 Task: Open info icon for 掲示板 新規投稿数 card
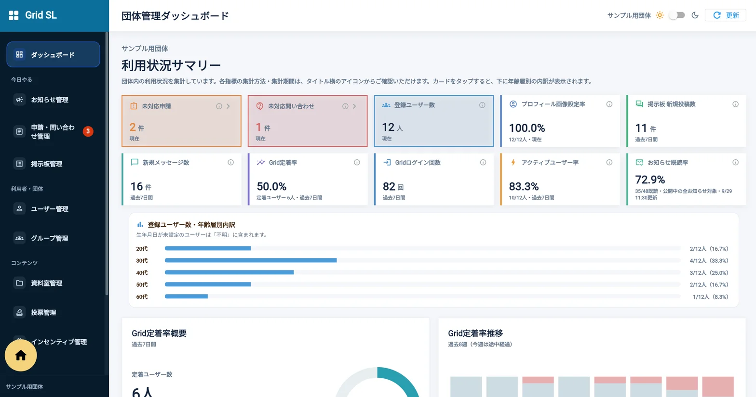click(735, 104)
